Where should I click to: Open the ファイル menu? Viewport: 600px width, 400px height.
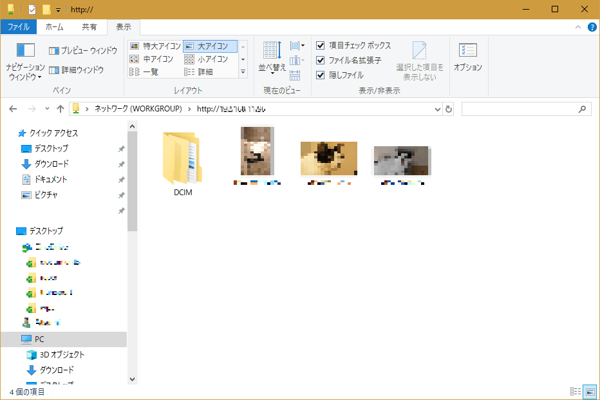[x=19, y=27]
